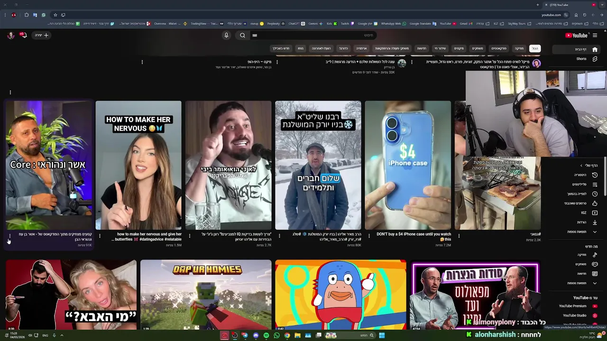Click the YouTube logo
The width and height of the screenshot is (607, 341).
tap(577, 35)
